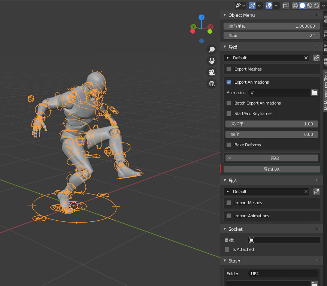Click the Animation path input field

(279, 93)
